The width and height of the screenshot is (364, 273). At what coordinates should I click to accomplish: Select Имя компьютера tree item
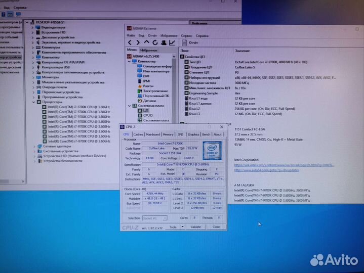click(x=153, y=71)
